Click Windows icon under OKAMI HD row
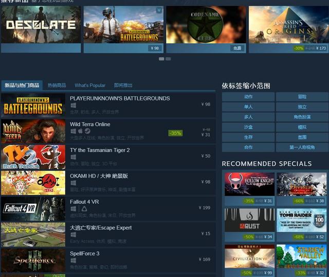 point(73,183)
